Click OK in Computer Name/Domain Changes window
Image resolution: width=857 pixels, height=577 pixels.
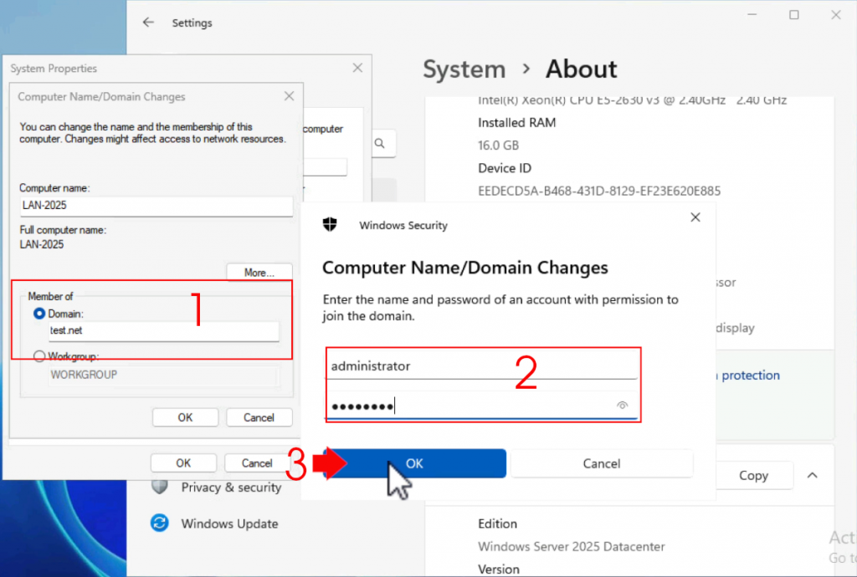click(x=185, y=416)
